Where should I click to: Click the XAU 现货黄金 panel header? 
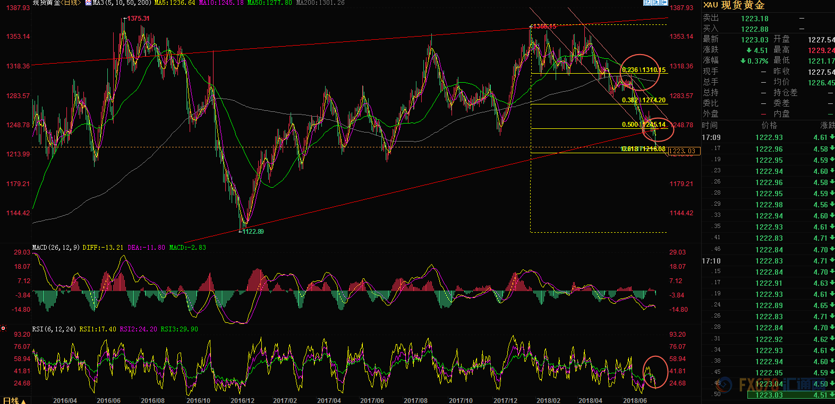(x=734, y=5)
